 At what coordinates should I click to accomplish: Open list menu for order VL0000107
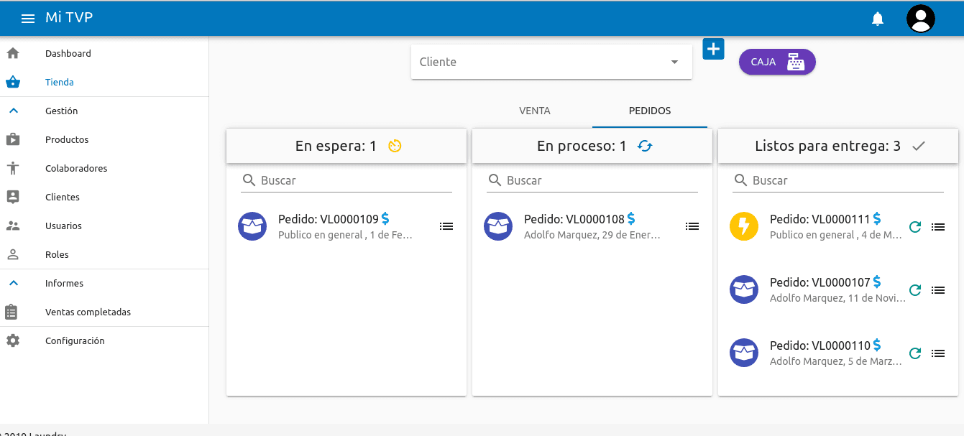(x=938, y=290)
